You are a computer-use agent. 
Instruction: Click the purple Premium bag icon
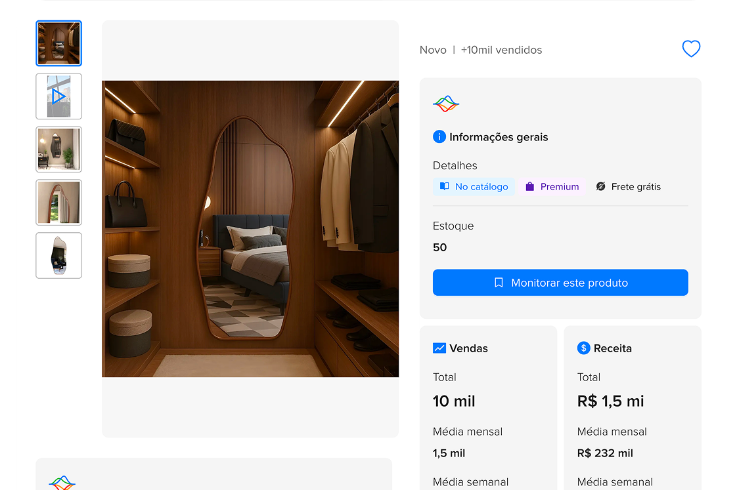pos(529,187)
